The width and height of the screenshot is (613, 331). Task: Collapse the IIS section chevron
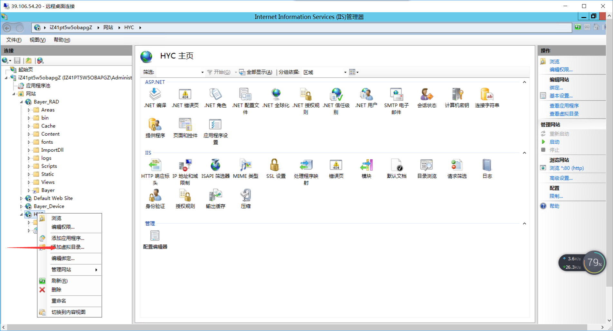[x=524, y=153]
